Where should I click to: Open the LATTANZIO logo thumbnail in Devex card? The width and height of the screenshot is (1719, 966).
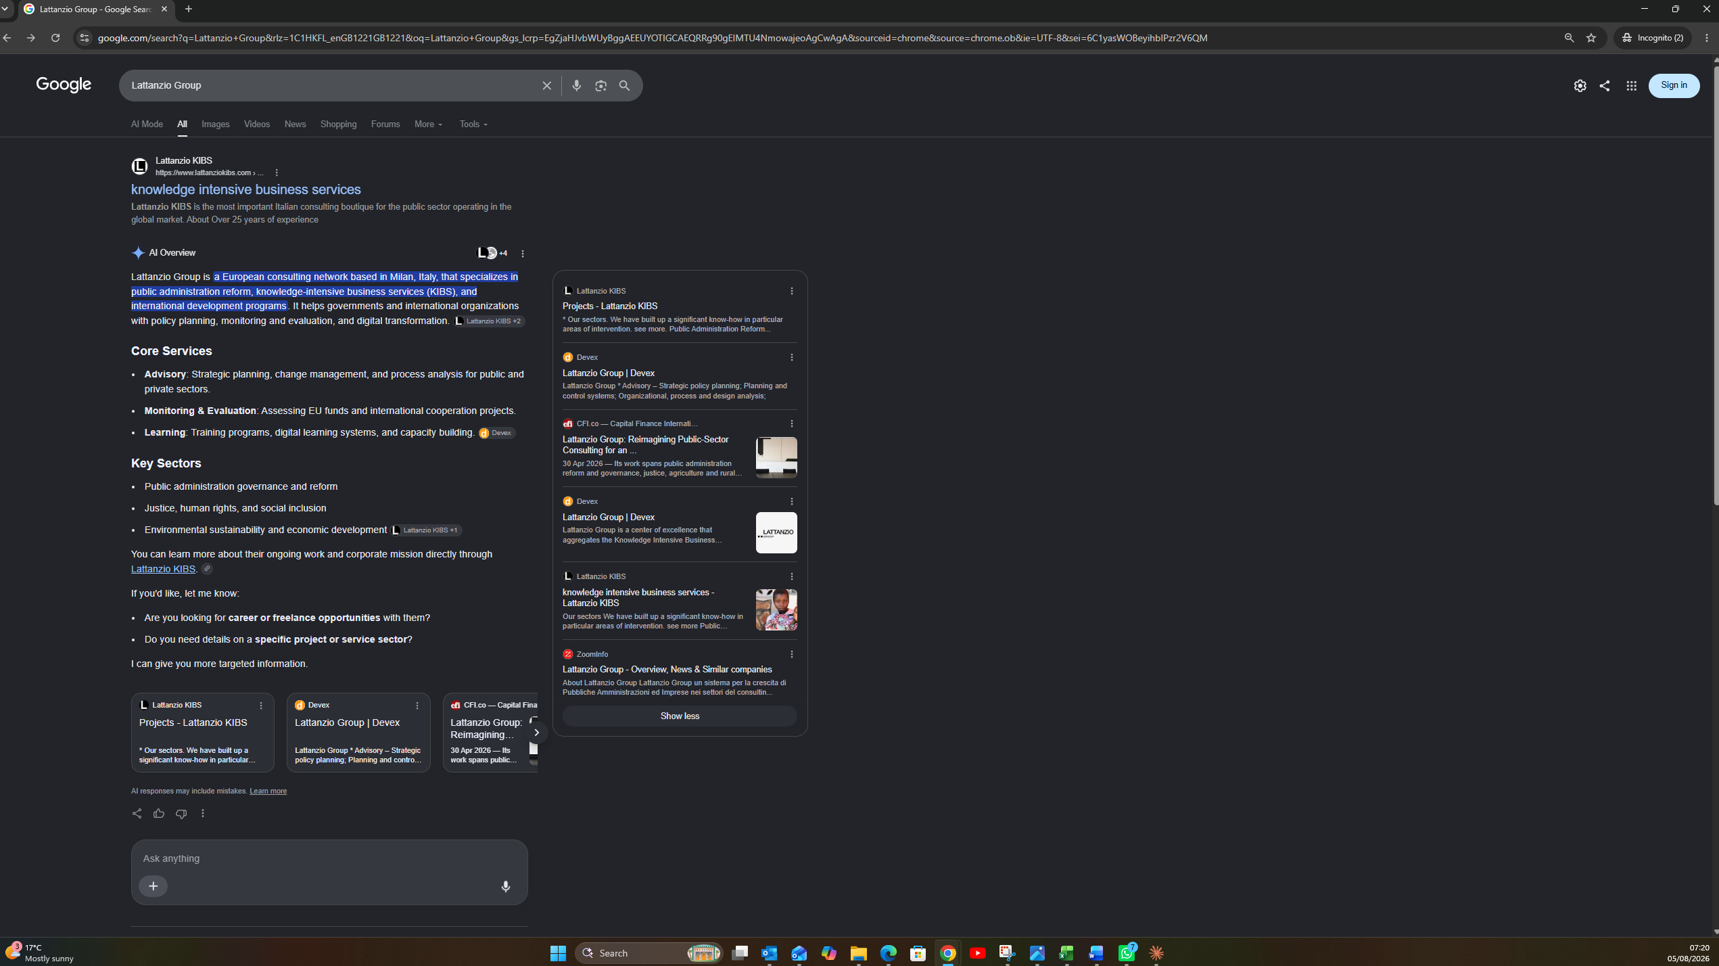(776, 532)
